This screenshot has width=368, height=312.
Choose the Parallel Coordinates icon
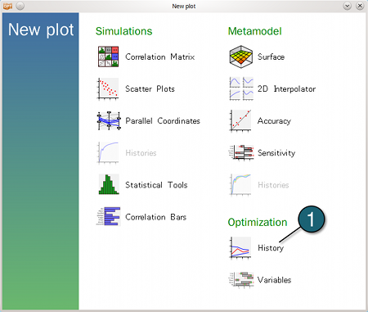(109, 120)
